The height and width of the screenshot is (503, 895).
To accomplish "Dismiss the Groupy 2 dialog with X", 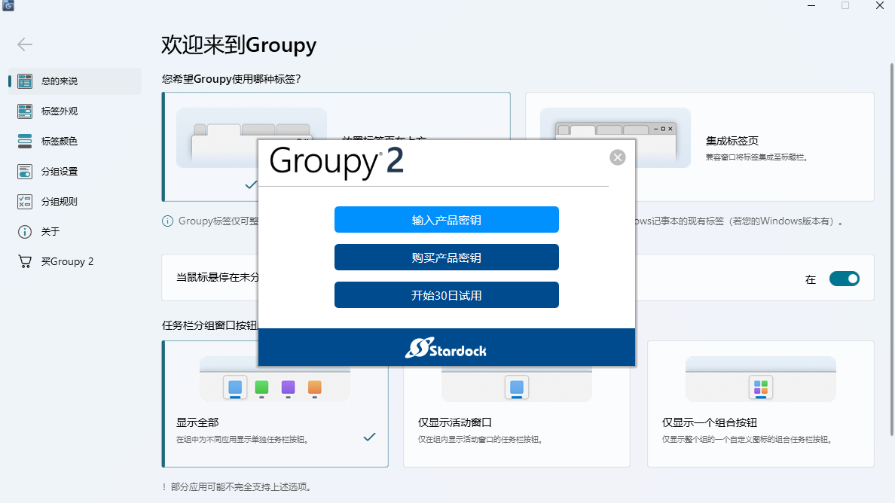I will point(617,157).
